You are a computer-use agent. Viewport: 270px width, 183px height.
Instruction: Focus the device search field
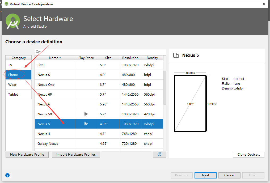(100, 52)
